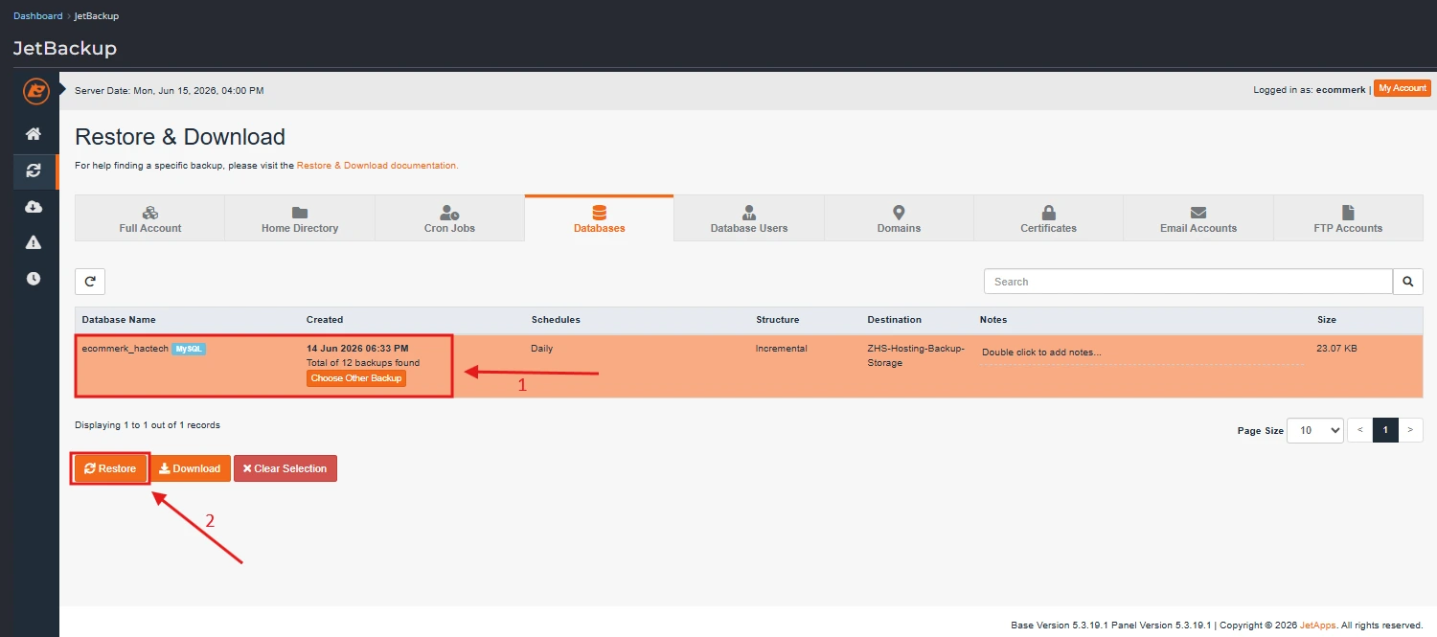Click the Choose Other Backup button

click(x=356, y=378)
